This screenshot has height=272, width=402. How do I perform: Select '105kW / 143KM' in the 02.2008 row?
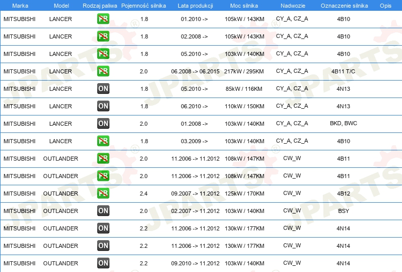245,36
